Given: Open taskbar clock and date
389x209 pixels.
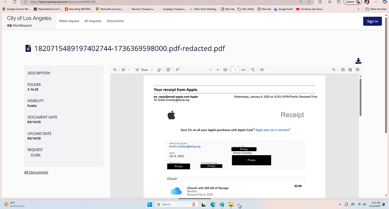Looking at the screenshot, I should click(375, 204).
